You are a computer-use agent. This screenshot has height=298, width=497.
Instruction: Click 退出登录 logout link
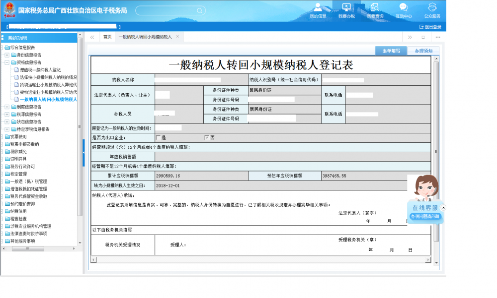(430, 27)
